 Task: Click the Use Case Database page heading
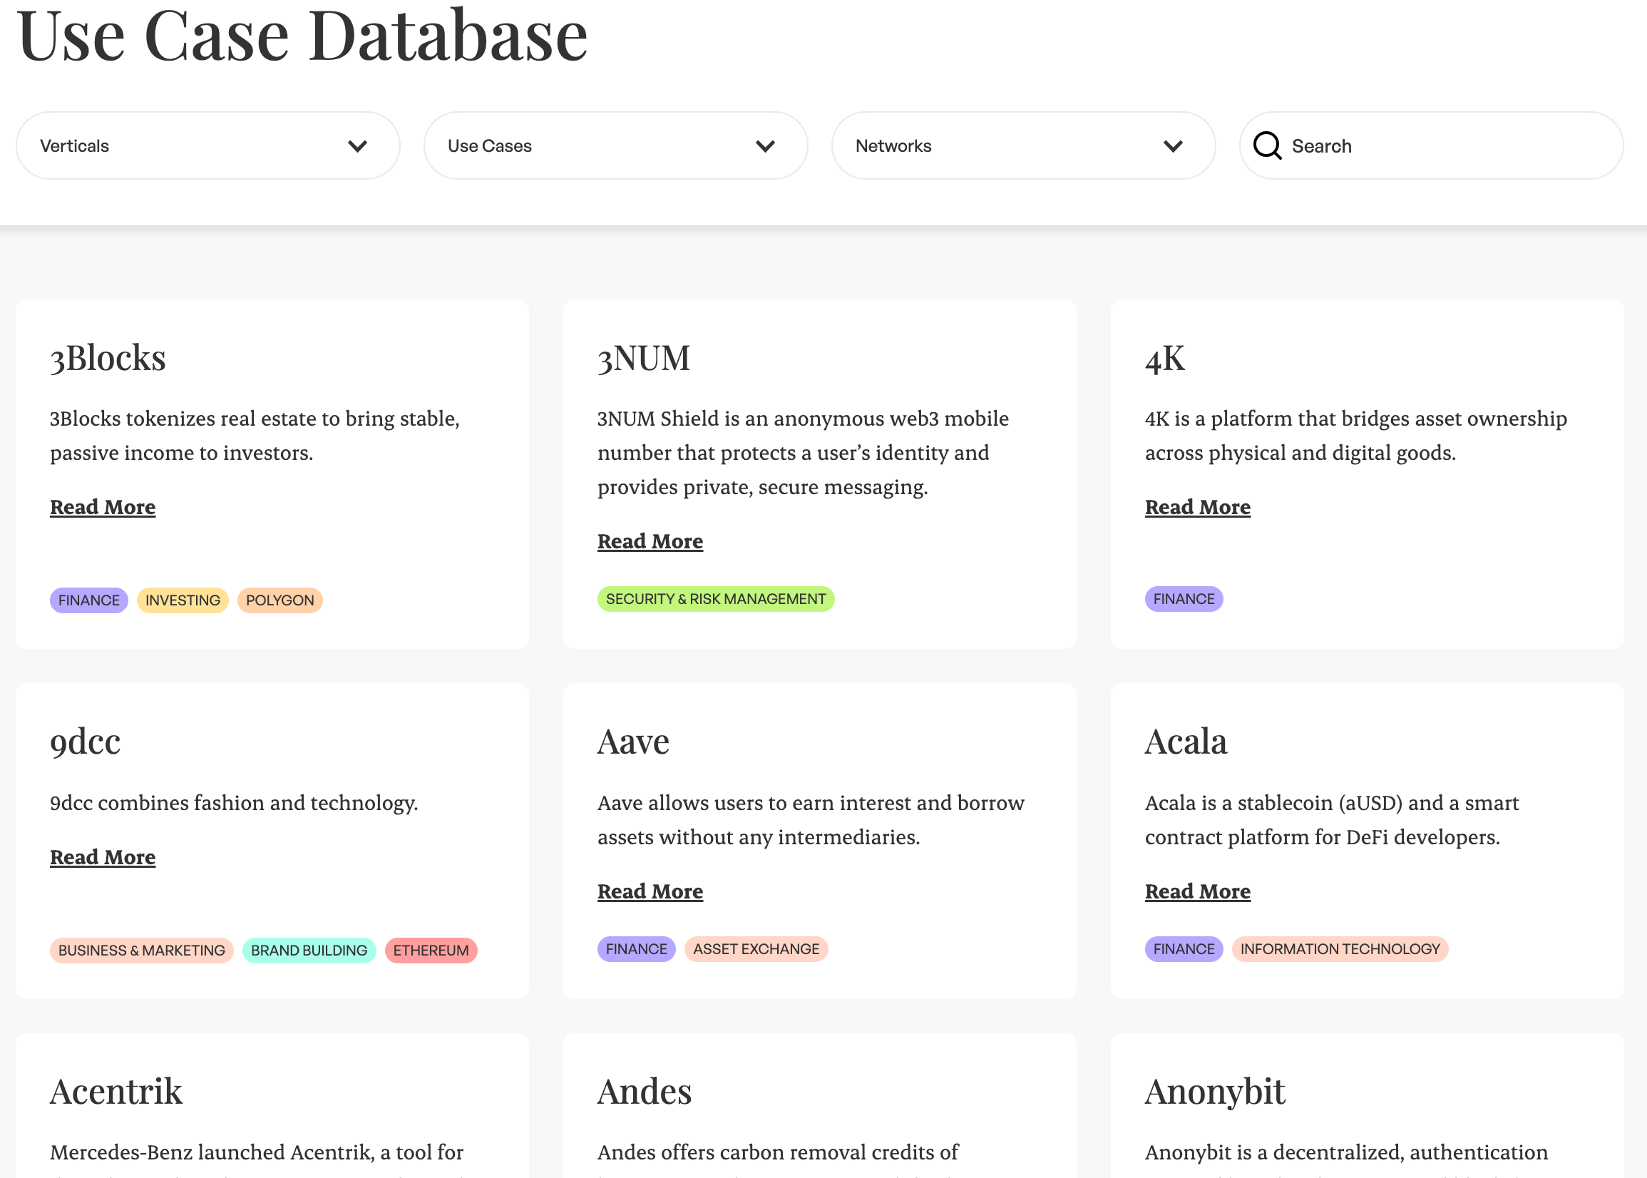point(302,35)
